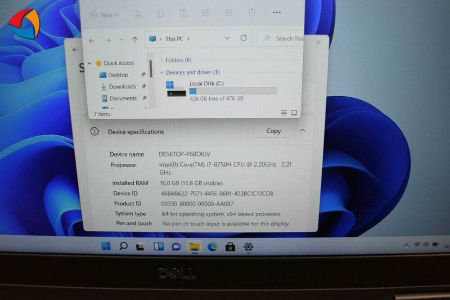Click the Device specifications info icon

coord(94,131)
